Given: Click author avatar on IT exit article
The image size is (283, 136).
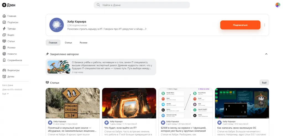Looking at the screenshot, I should pyautogui.click(x=106, y=123).
